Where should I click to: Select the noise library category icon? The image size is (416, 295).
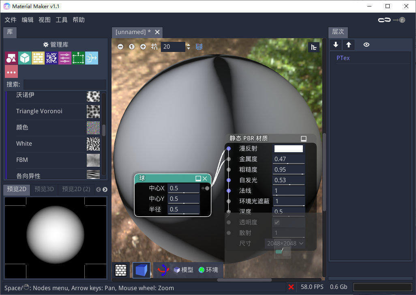[51, 58]
